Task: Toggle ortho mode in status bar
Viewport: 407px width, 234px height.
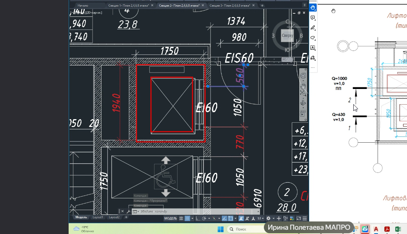Action: point(198,218)
